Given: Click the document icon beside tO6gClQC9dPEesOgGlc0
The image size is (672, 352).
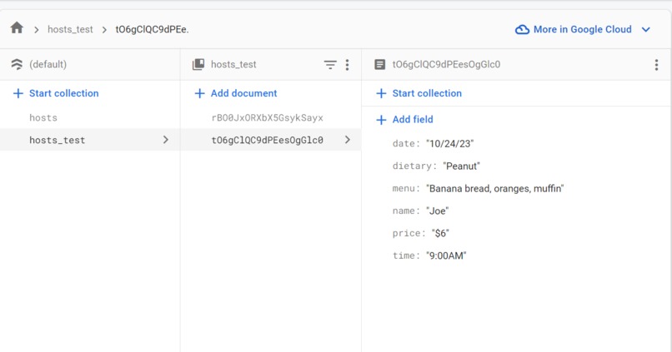Looking at the screenshot, I should coord(379,65).
